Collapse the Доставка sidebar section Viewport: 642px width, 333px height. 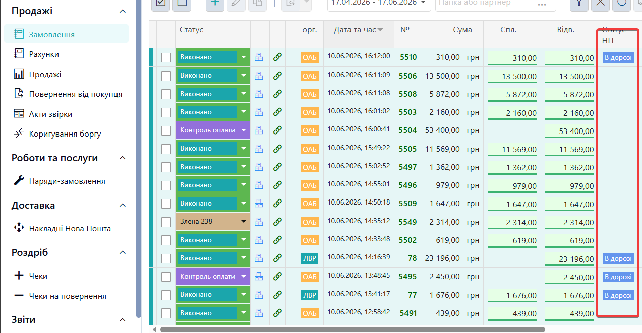[x=123, y=206]
